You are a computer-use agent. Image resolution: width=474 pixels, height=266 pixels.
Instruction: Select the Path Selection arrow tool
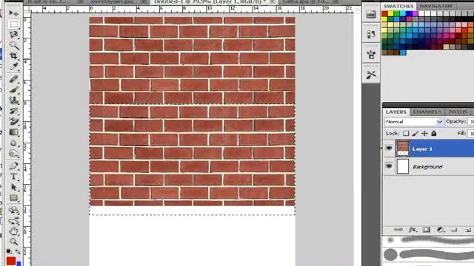click(13, 187)
